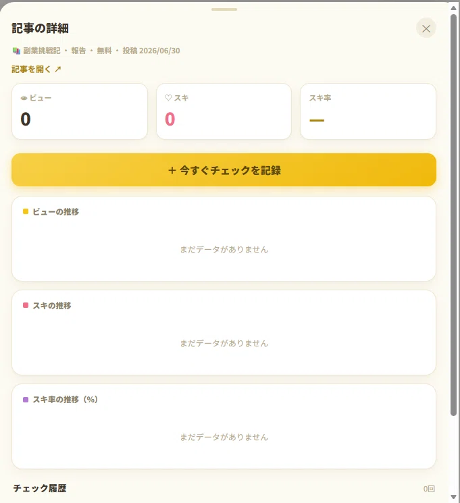Close the 記事の詳細 panel with the X
This screenshot has width=460, height=503.
pyautogui.click(x=426, y=28)
